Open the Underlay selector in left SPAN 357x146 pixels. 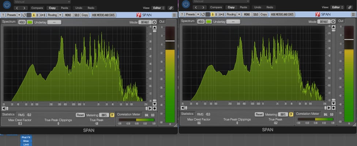pos(54,22)
